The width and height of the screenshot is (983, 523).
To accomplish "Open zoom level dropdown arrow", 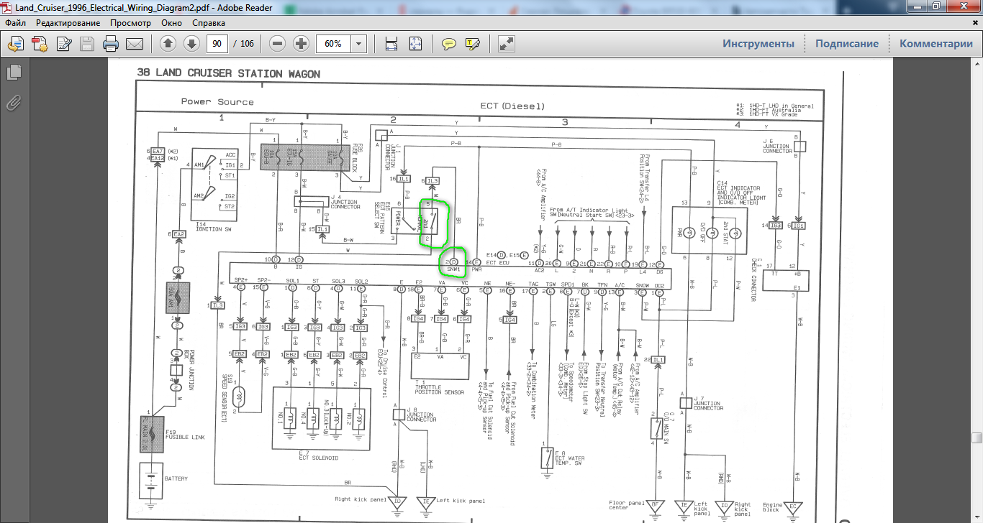I will pos(358,44).
